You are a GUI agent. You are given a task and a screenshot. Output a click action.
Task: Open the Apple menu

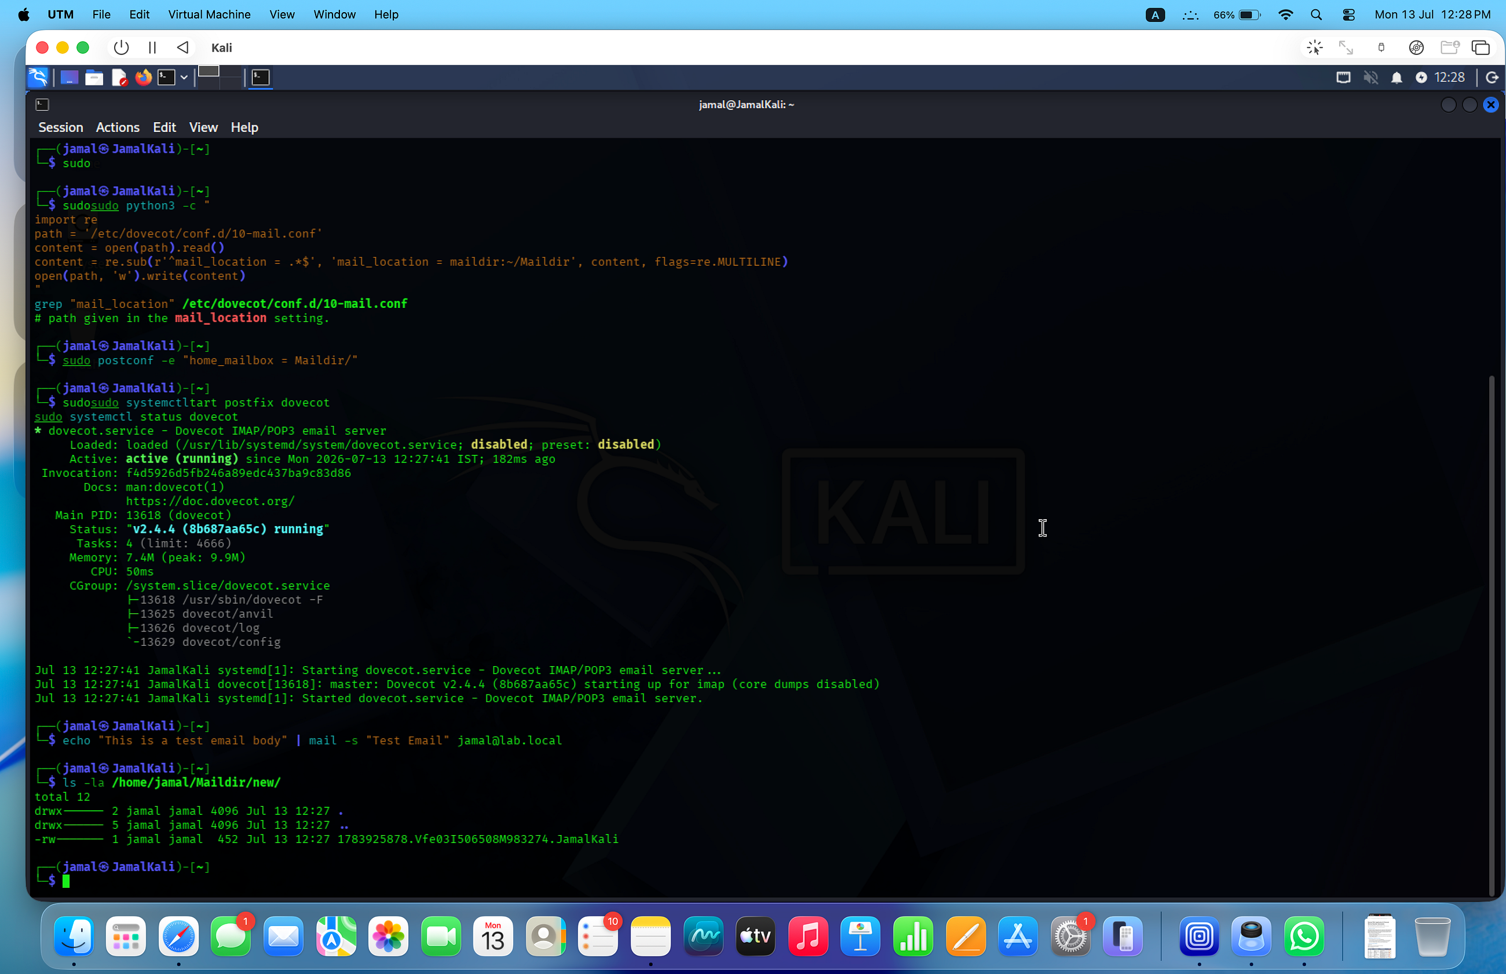(23, 14)
